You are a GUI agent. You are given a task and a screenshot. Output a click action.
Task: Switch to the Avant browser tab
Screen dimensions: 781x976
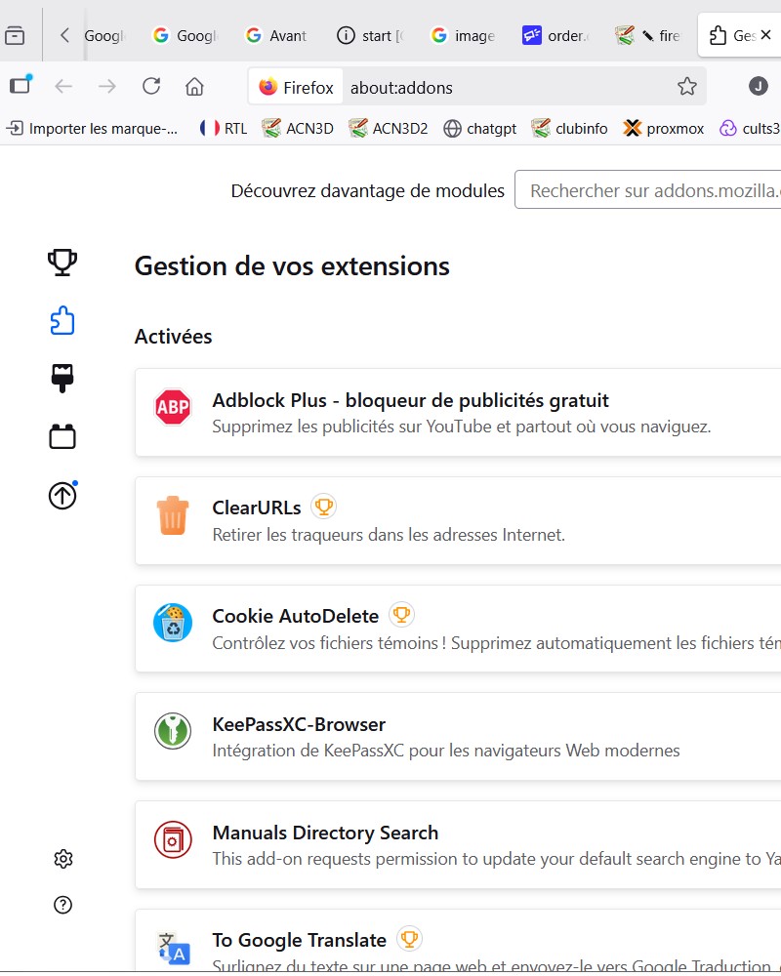click(276, 36)
